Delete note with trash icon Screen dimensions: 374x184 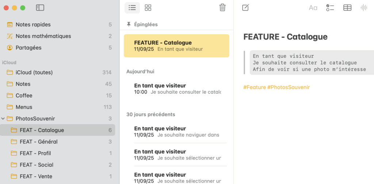pyautogui.click(x=222, y=8)
